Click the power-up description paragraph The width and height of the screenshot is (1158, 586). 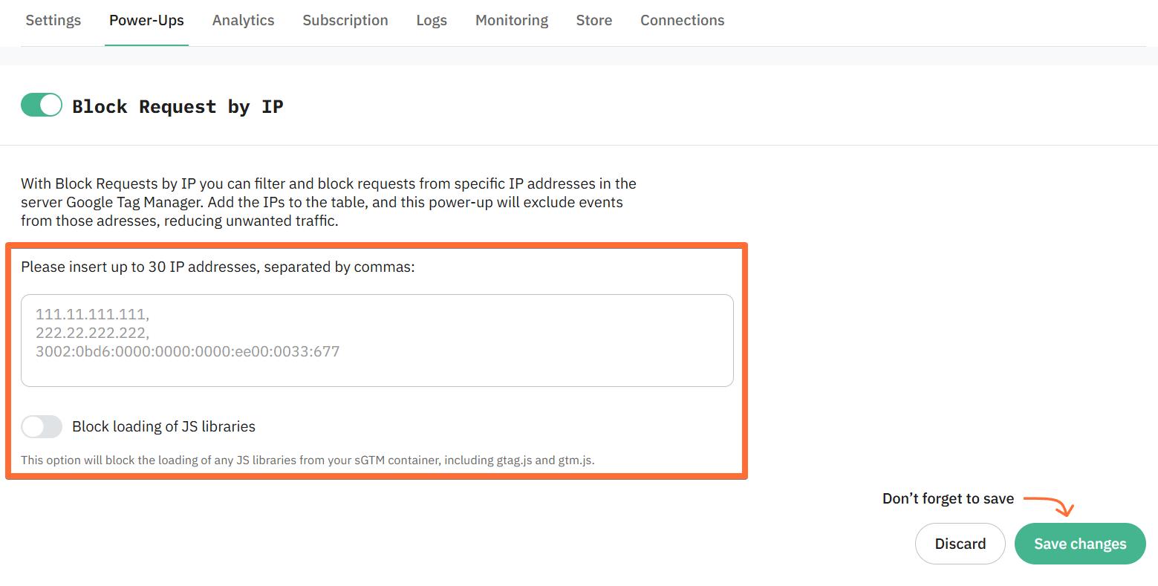pyautogui.click(x=328, y=202)
